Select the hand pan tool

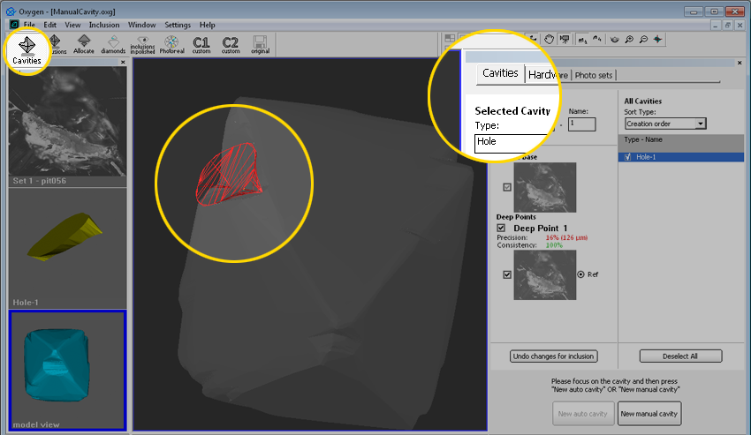[x=550, y=39]
